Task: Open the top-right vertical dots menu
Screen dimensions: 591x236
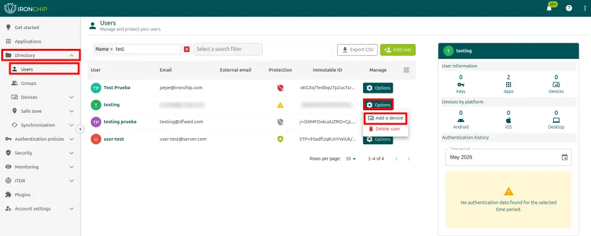Action: point(585,8)
